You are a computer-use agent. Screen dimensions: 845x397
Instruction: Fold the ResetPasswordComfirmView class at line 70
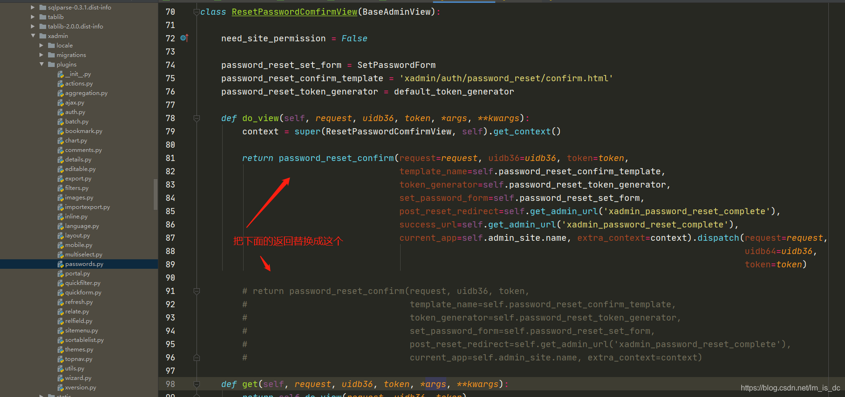click(197, 12)
